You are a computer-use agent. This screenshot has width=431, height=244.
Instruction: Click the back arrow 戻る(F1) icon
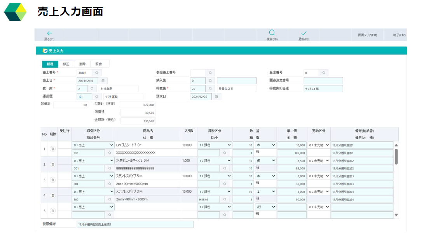(50, 33)
